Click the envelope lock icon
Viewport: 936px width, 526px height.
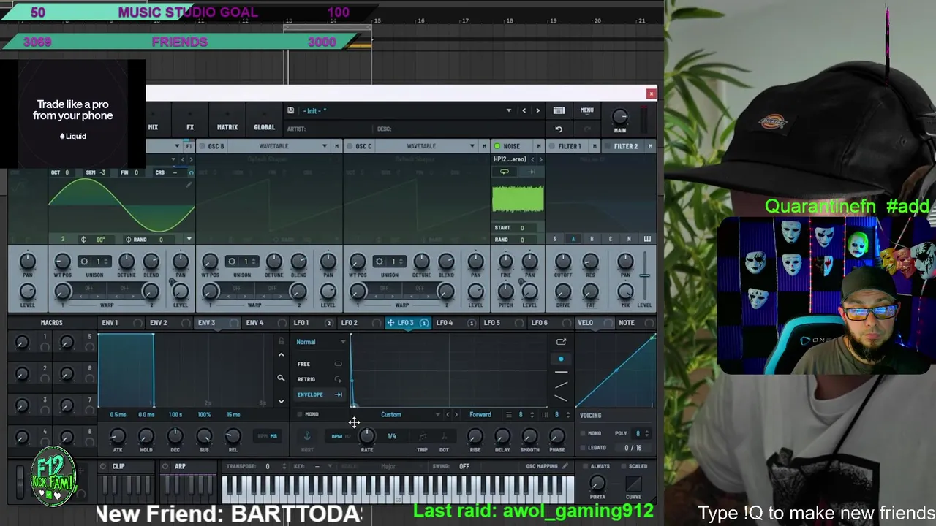281,341
